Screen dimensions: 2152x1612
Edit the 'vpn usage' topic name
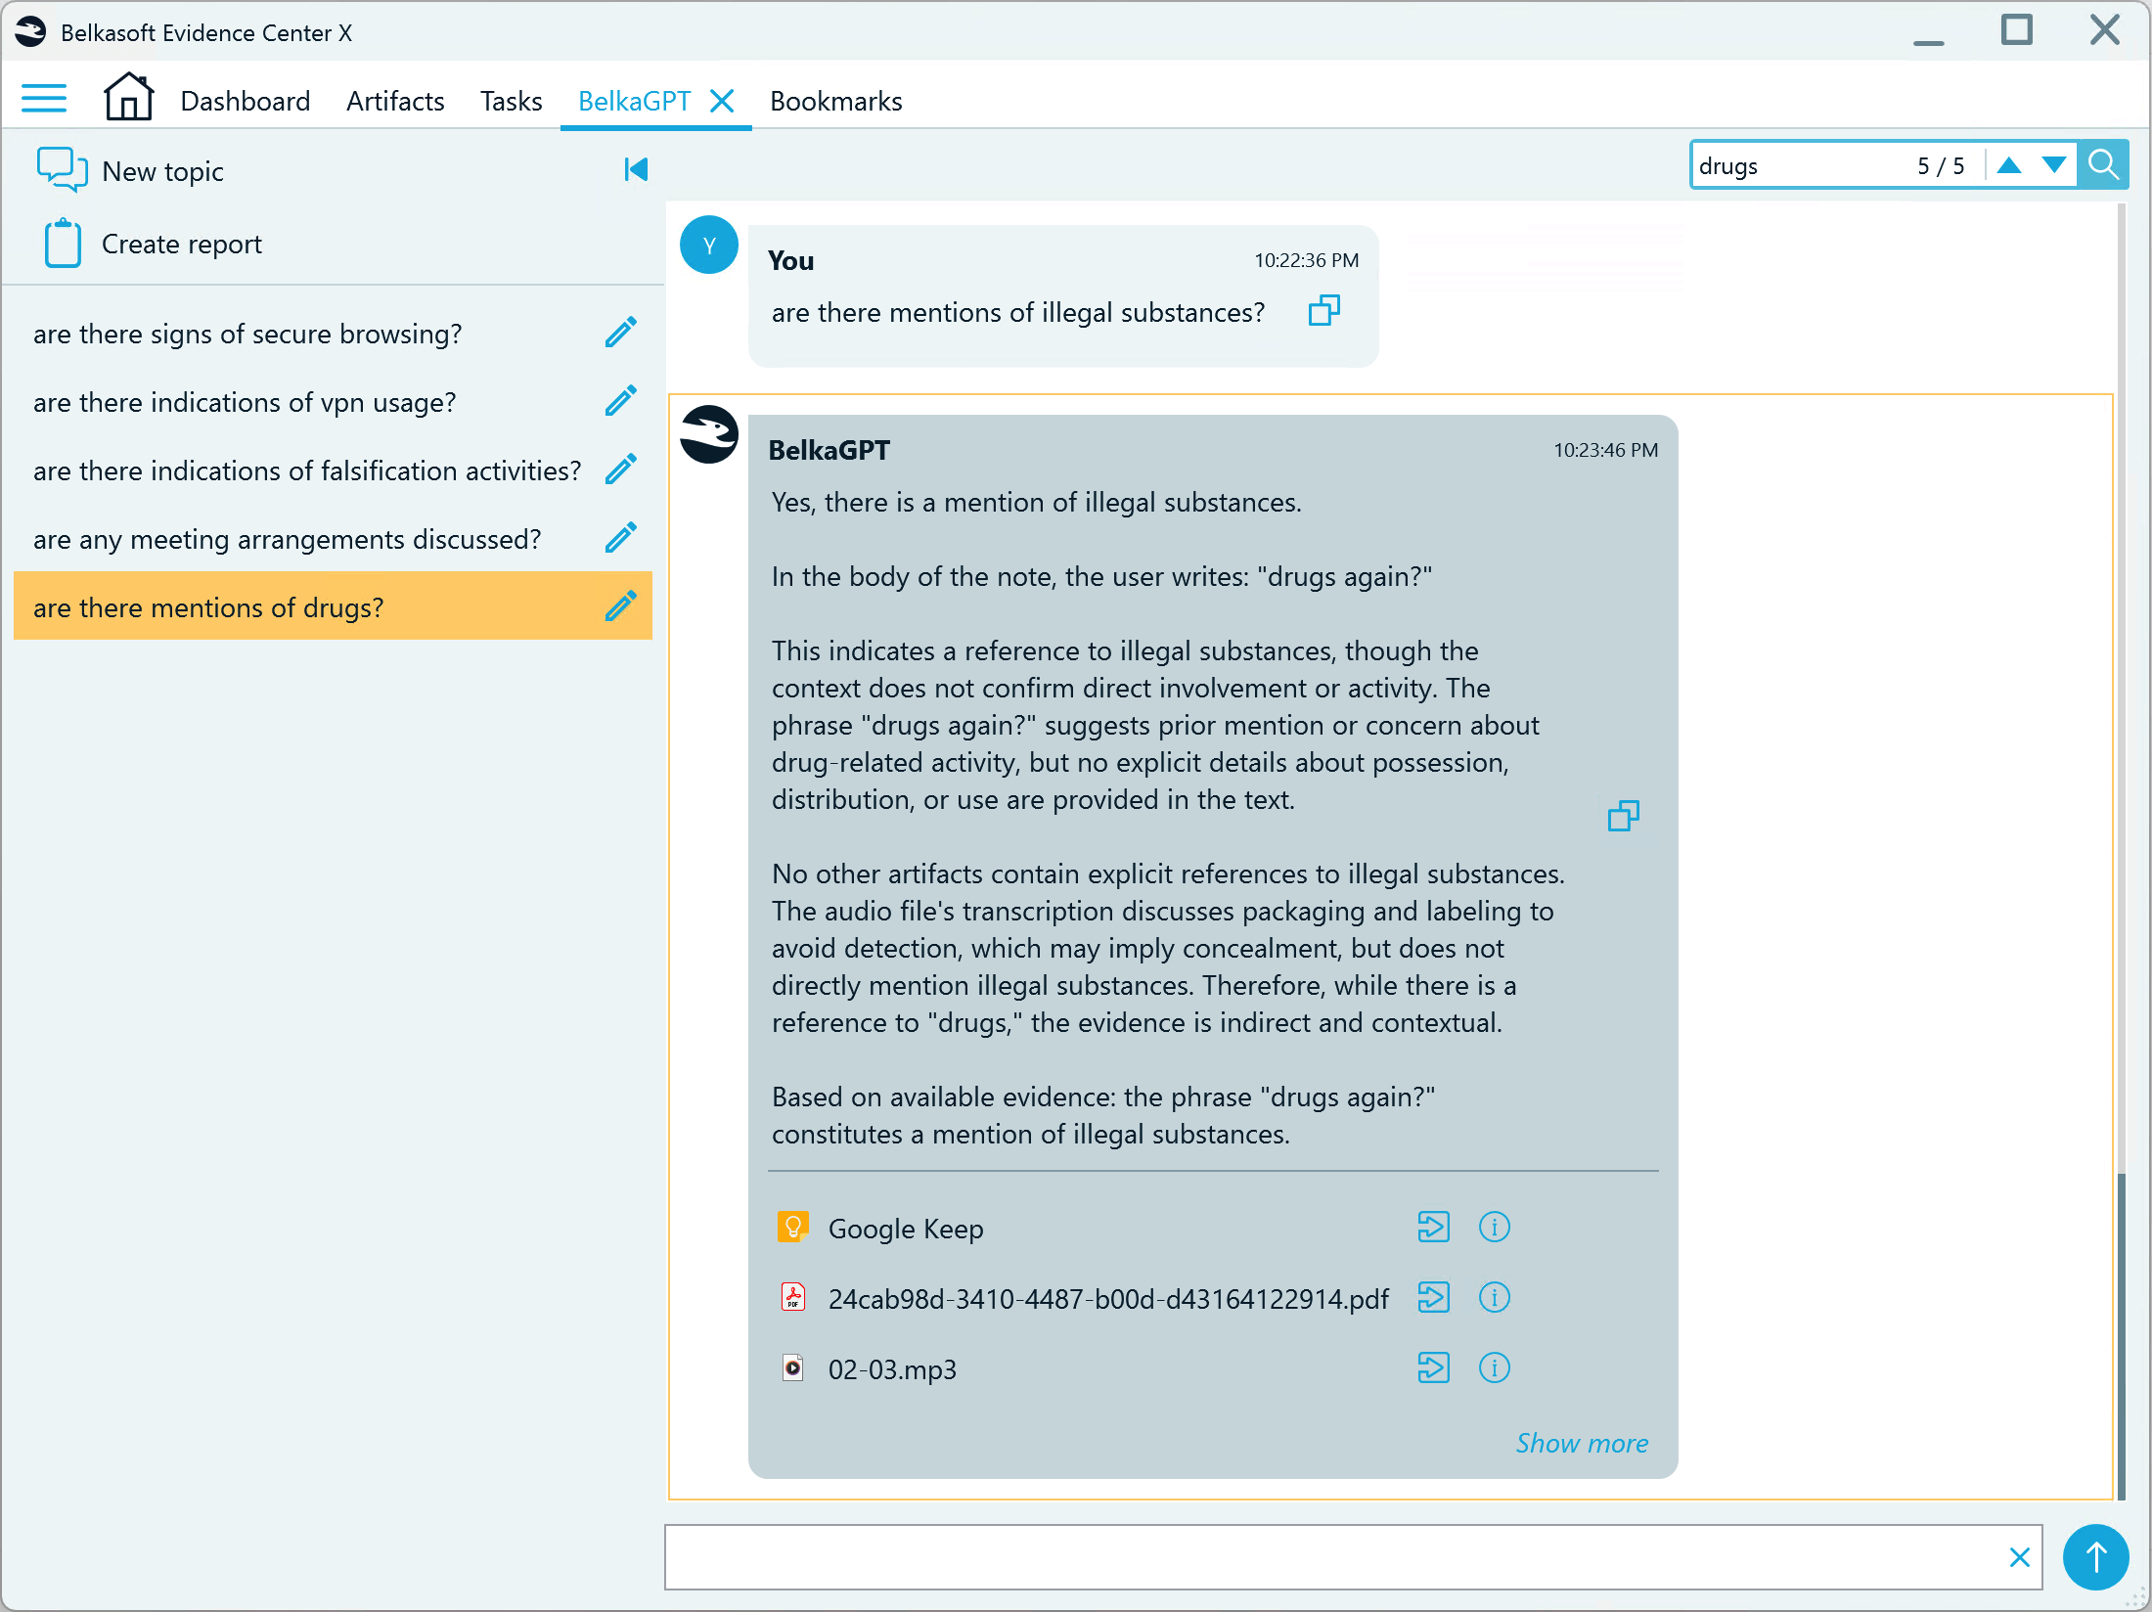pyautogui.click(x=621, y=401)
